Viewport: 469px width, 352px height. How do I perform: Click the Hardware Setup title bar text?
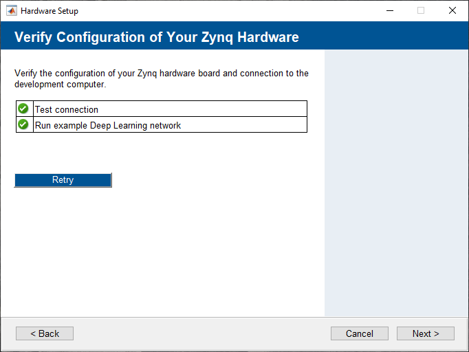point(50,11)
